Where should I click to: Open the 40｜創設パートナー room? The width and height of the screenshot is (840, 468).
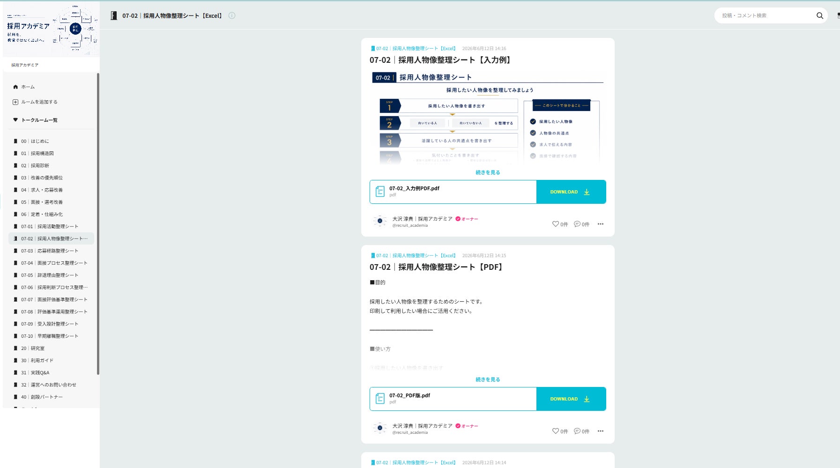click(51, 397)
